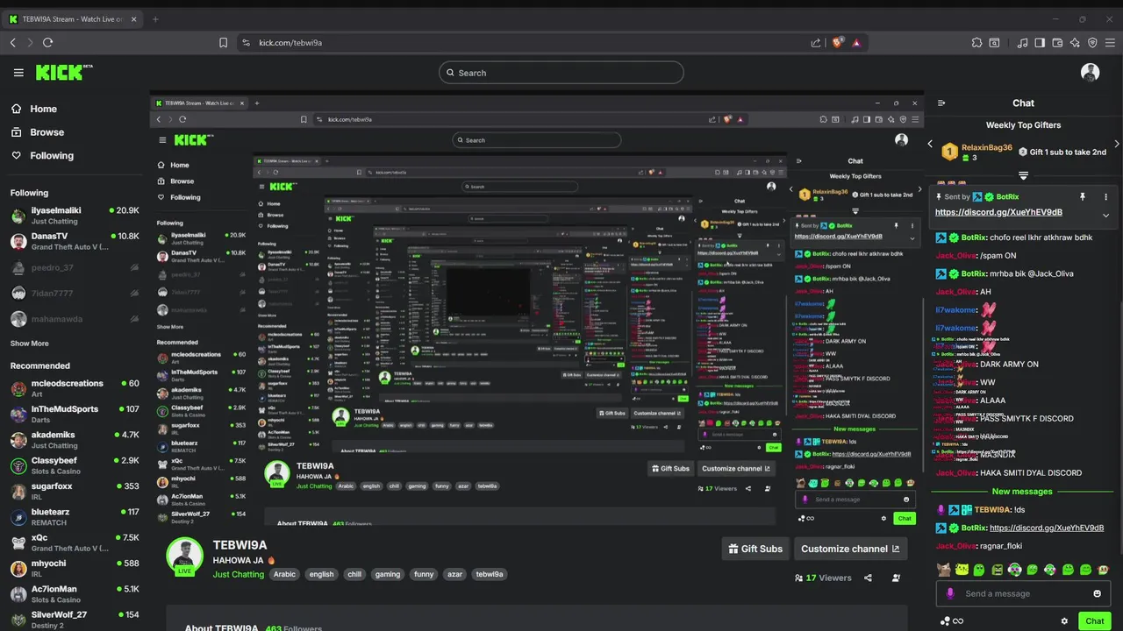The width and height of the screenshot is (1123, 631).
Task: Collapse the chat panel with the arrow icon
Action: click(941, 103)
